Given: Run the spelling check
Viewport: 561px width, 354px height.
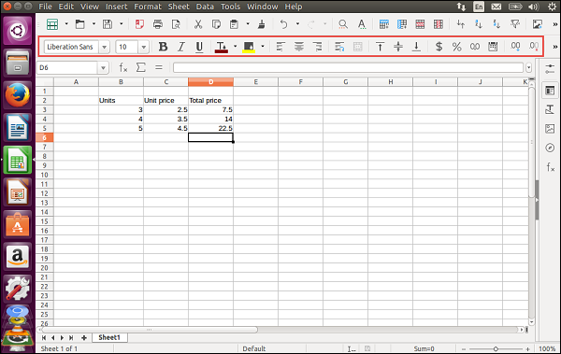Looking at the screenshot, I should click(362, 24).
